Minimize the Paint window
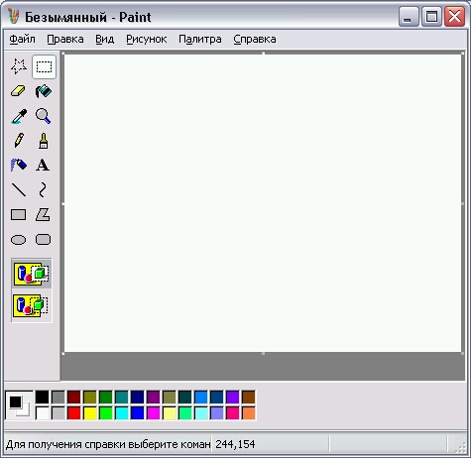Viewport: 471px width, 458px height. pos(409,16)
